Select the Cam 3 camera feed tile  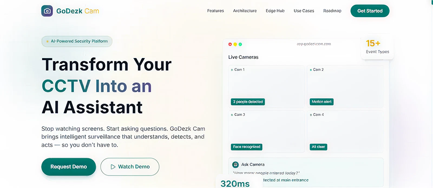266,131
